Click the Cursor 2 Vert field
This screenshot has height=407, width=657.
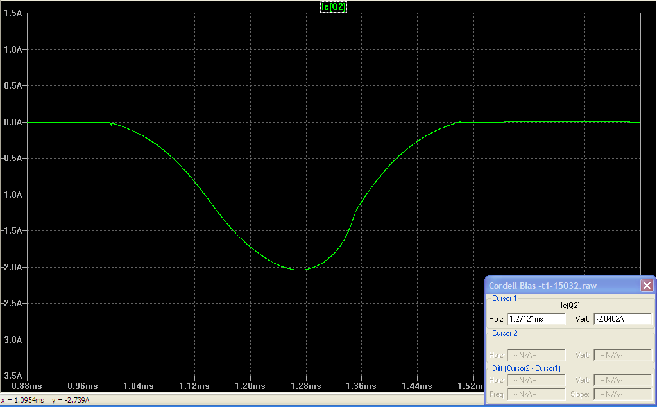pos(622,355)
